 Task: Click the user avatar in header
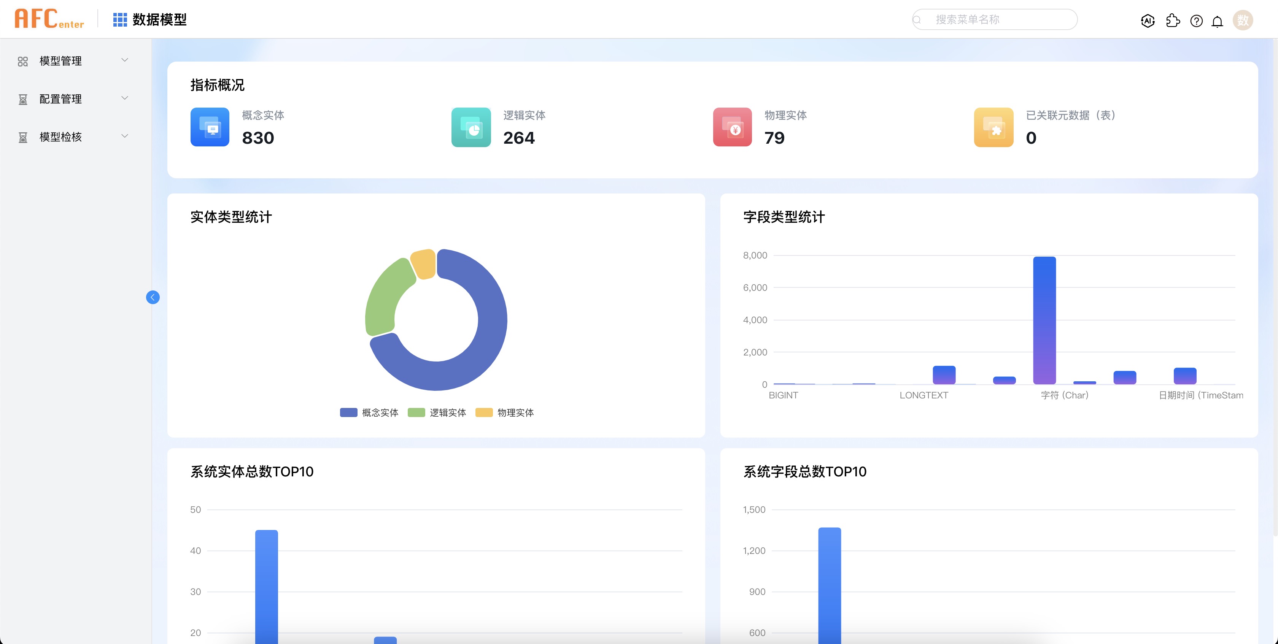(x=1242, y=20)
